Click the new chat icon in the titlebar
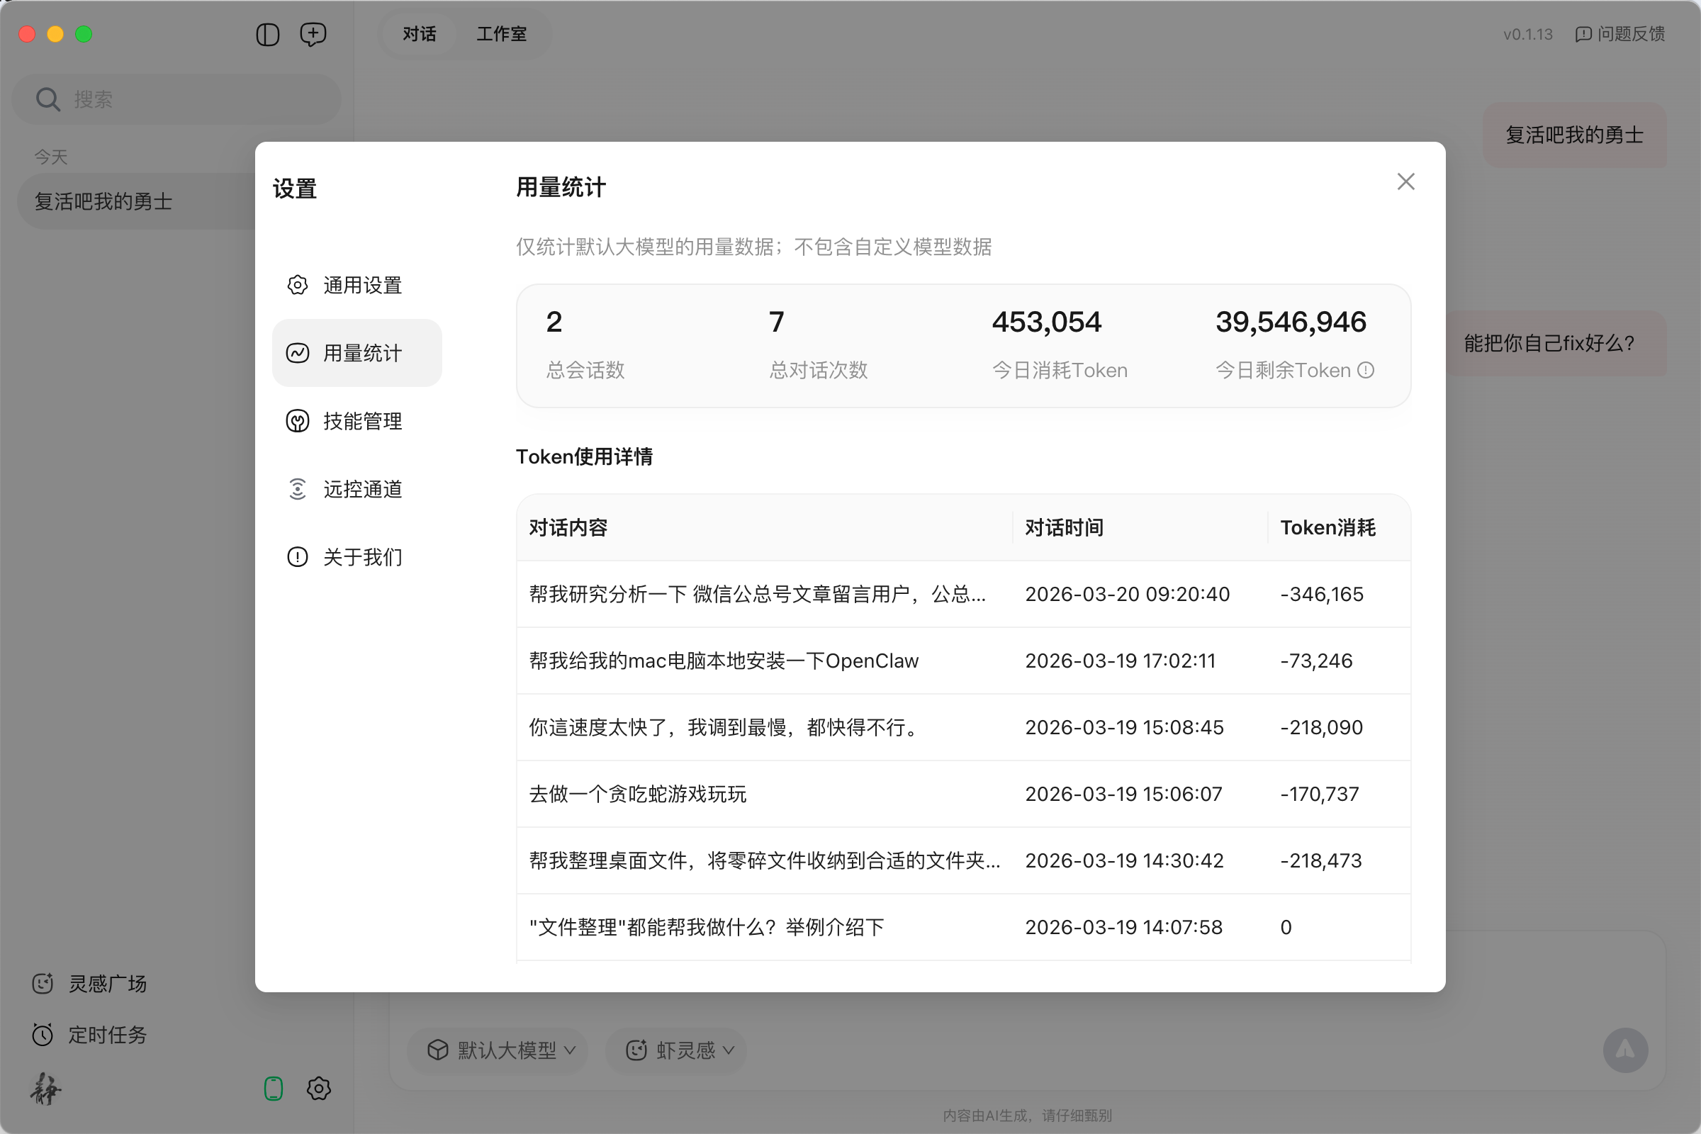This screenshot has height=1134, width=1701. tap(313, 34)
